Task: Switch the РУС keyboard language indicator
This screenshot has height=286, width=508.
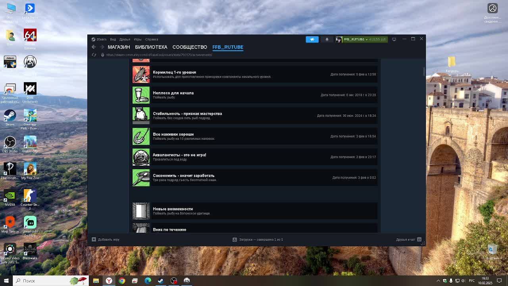Action: pyautogui.click(x=472, y=281)
